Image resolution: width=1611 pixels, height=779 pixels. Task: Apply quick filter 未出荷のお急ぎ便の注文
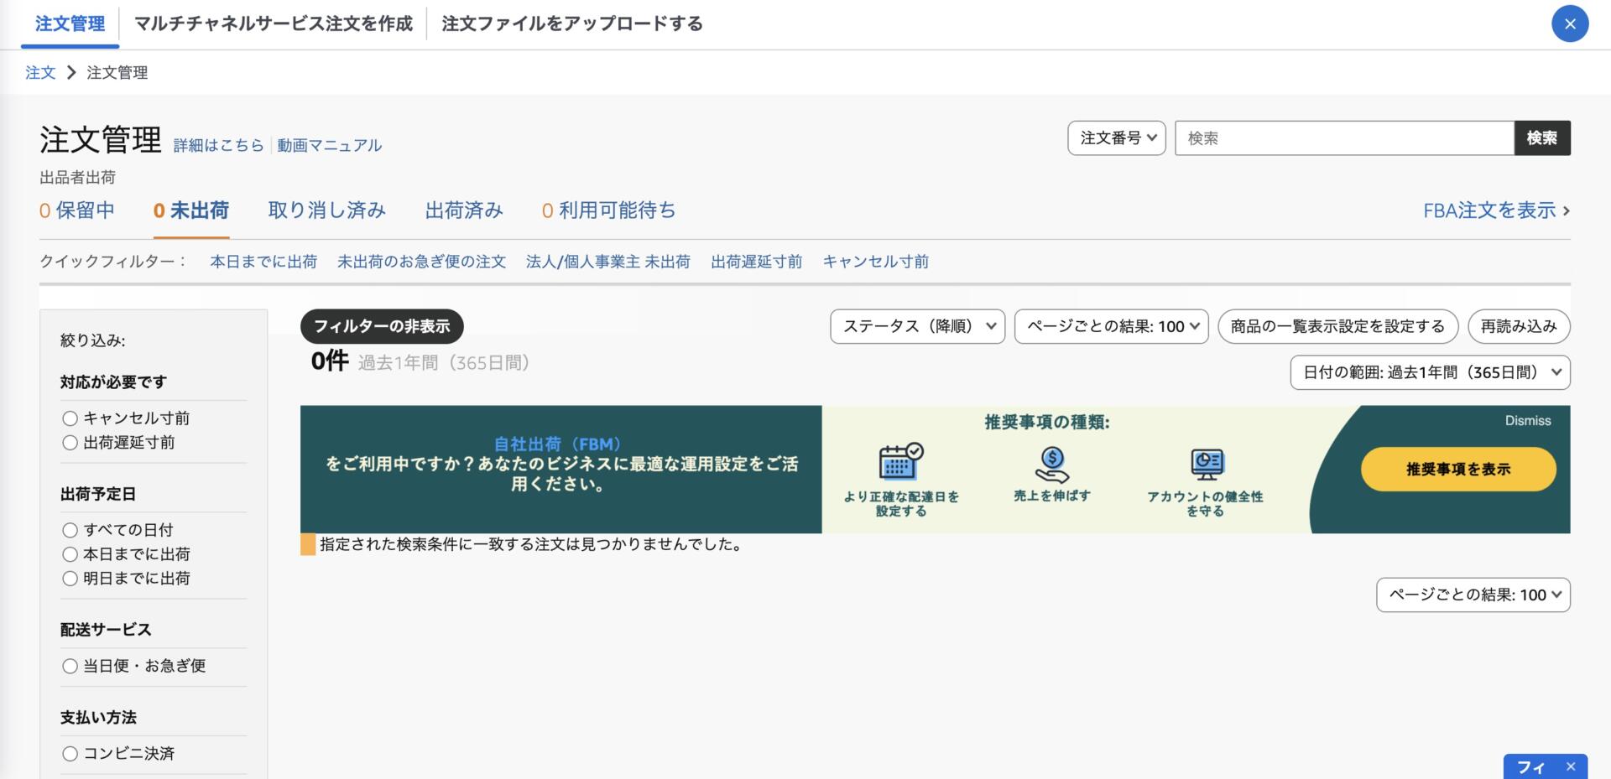pyautogui.click(x=421, y=262)
